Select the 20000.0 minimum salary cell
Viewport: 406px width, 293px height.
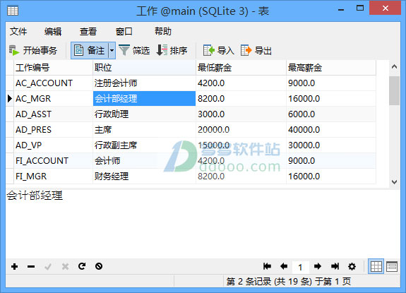(x=241, y=130)
